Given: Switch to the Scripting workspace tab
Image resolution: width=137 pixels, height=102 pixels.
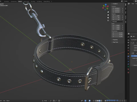Looking at the screenshot, I should point(33,1).
